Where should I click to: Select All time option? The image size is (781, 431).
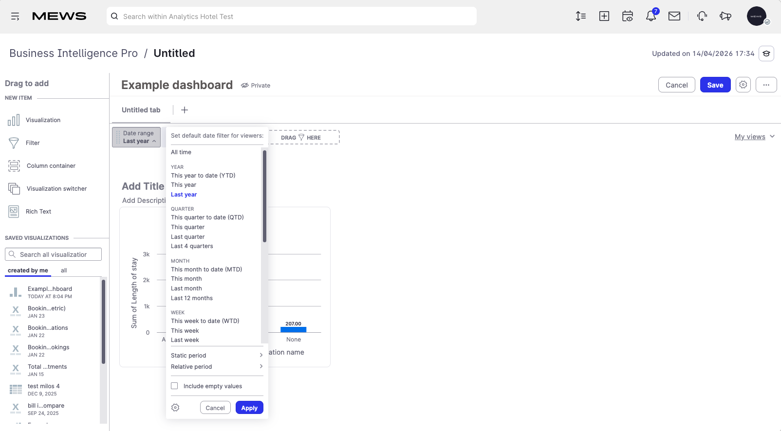181,152
